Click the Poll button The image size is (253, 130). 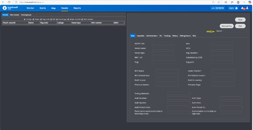[240, 26]
